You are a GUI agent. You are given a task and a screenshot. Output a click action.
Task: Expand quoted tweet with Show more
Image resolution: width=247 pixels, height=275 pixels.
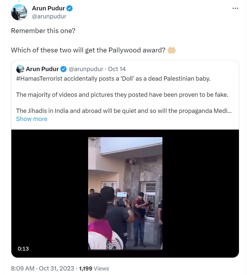coord(32,119)
